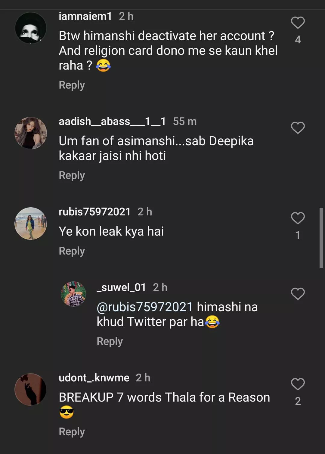Reply to the asimanshi fan comment
Viewport: 325px width, 454px height.
pos(72,175)
